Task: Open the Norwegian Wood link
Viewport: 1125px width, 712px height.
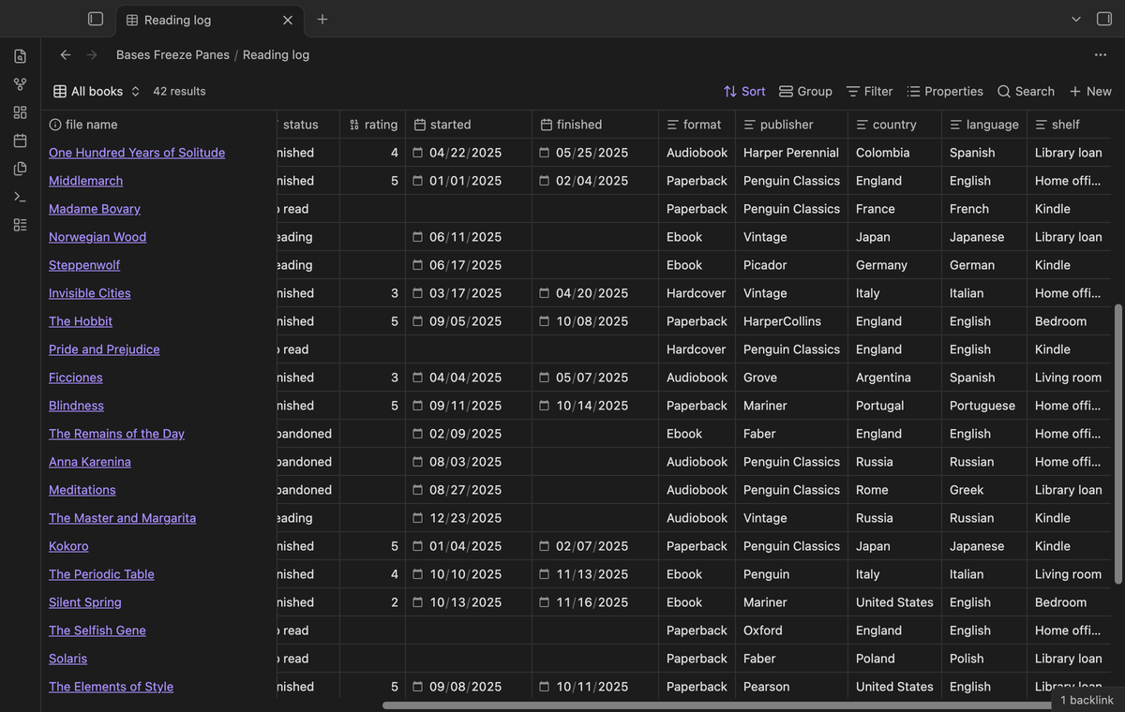Action: click(97, 237)
